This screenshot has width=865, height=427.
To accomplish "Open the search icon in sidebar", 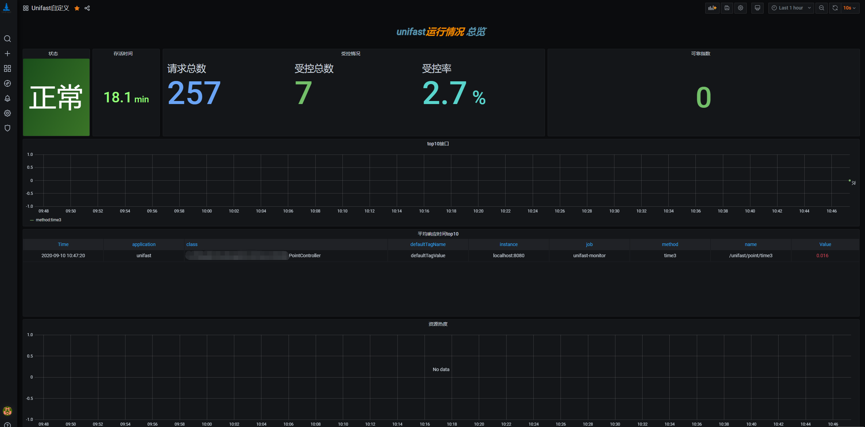I will 7,39.
